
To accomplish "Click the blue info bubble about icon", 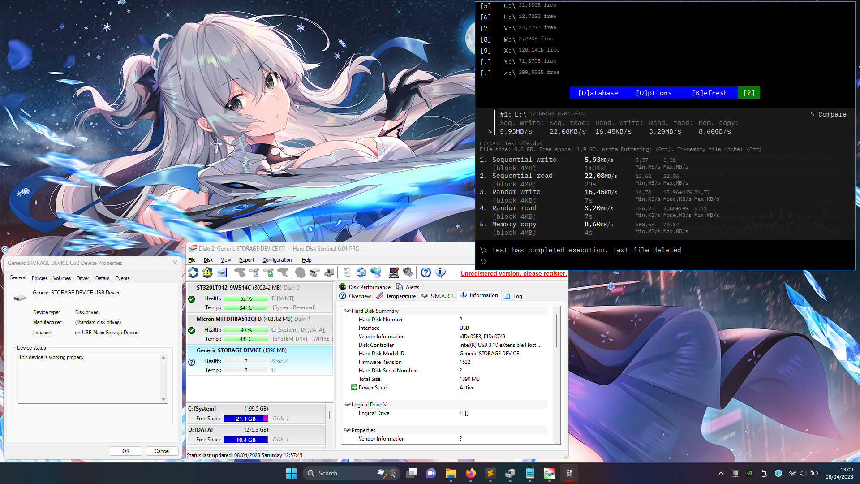I will 440,272.
